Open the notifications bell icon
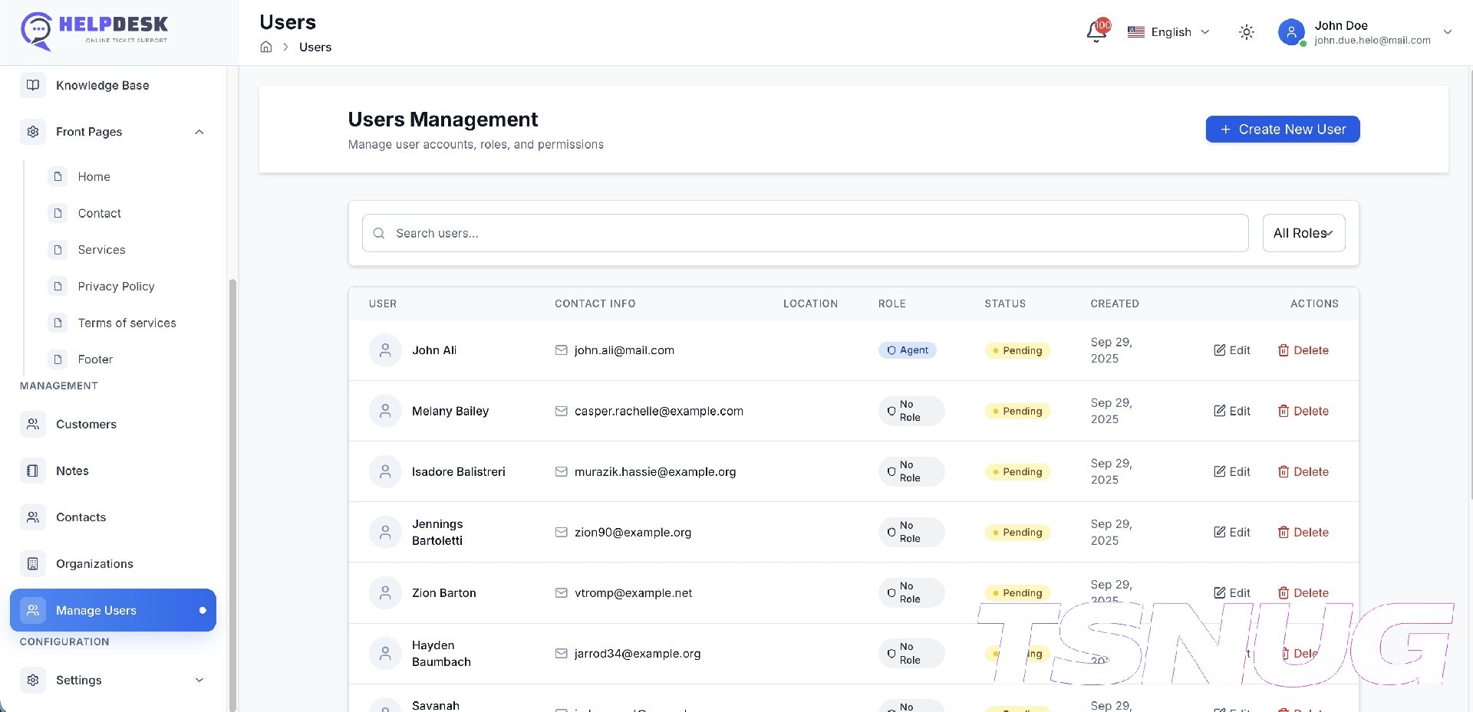 [x=1096, y=32]
